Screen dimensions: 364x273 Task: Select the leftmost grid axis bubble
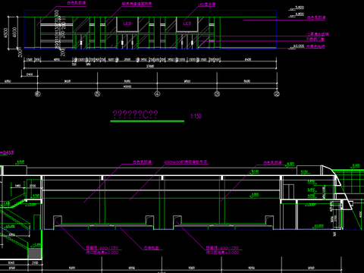38,94
